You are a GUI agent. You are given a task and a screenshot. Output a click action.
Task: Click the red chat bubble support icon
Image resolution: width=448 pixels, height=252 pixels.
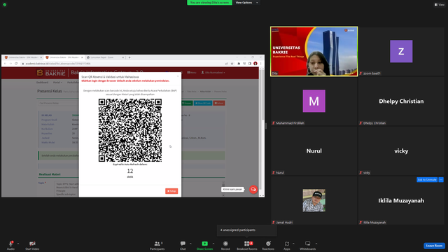coord(253,189)
